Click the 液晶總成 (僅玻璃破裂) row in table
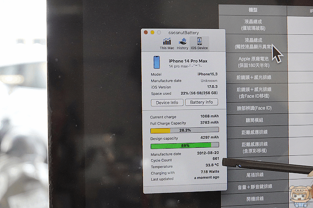The width and height of the screenshot is (313, 208). click(x=253, y=25)
